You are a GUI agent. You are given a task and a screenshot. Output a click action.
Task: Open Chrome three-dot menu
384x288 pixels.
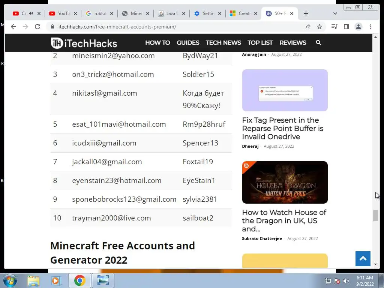point(370,27)
